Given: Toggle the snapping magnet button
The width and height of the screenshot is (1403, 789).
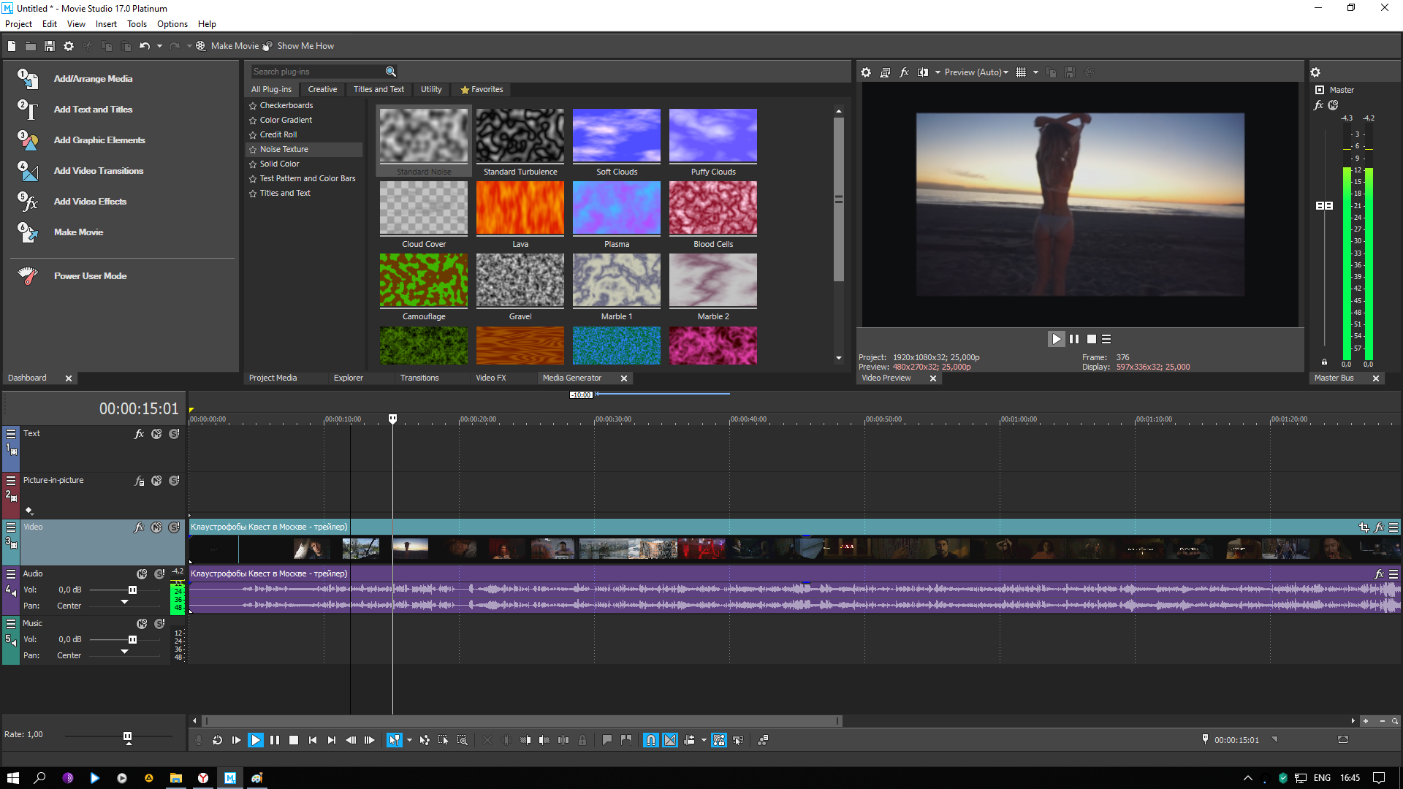Looking at the screenshot, I should 650,740.
